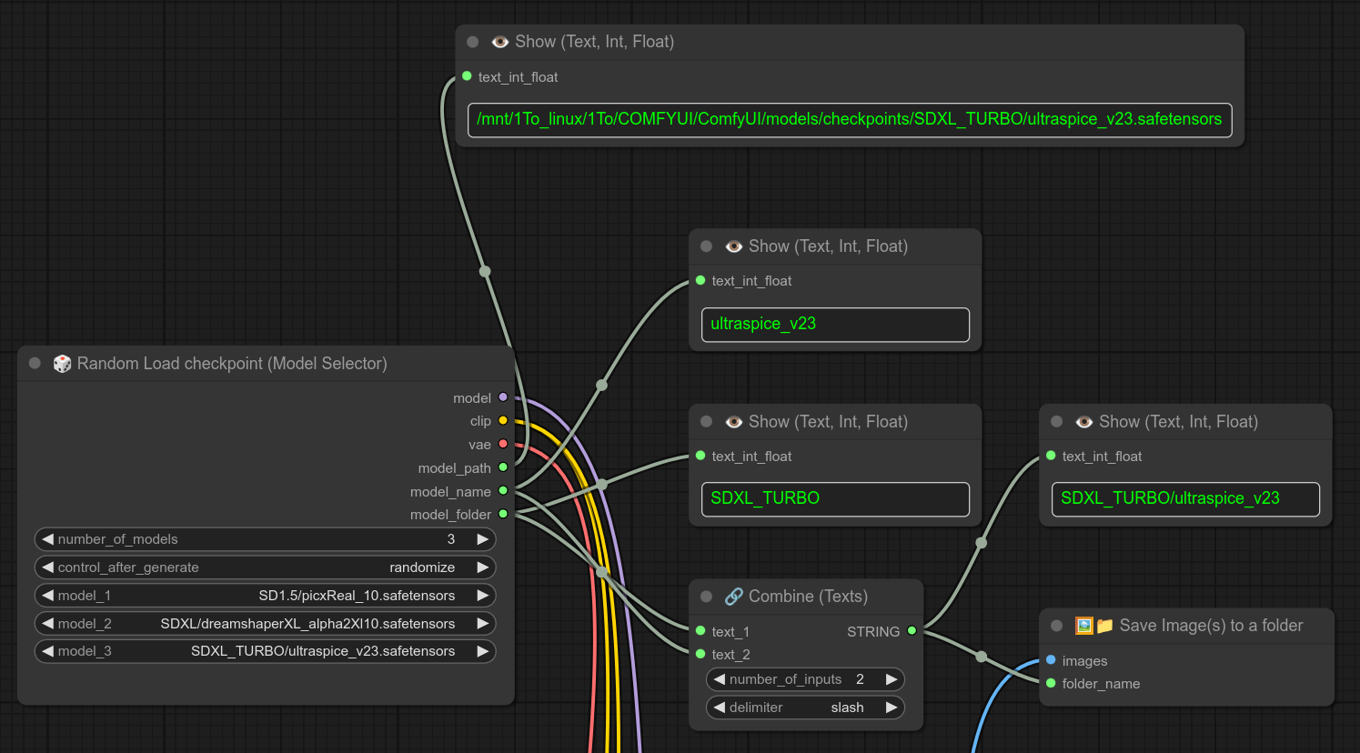Click the purple model output socket
This screenshot has width=1360, height=753.
point(503,397)
